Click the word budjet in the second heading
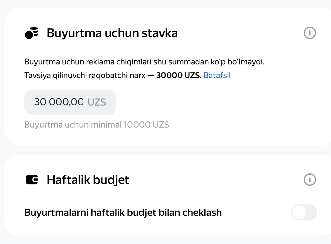This screenshot has width=331, height=244. tap(111, 180)
